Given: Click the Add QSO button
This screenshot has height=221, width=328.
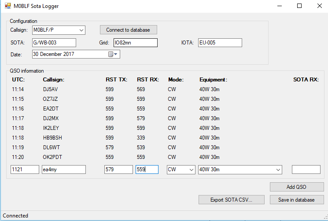Looking at the screenshot, I should (x=297, y=187).
